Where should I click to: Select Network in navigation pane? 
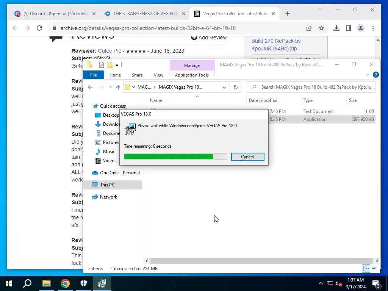[x=109, y=197]
